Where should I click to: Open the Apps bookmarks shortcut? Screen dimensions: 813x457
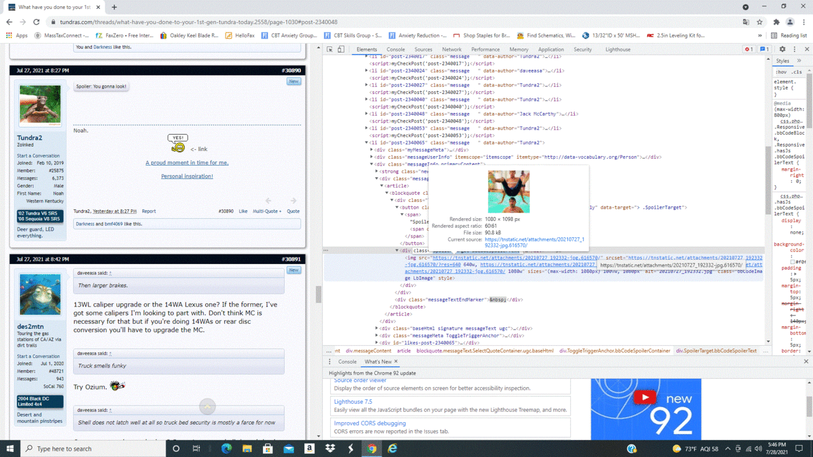pyautogui.click(x=18, y=36)
